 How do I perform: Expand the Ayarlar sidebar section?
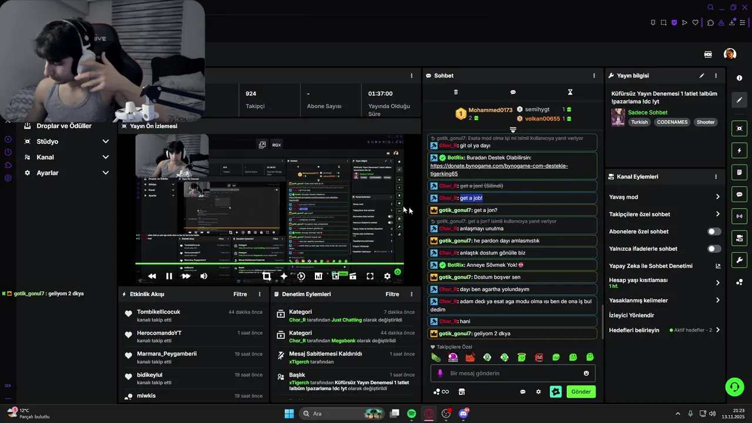click(106, 173)
